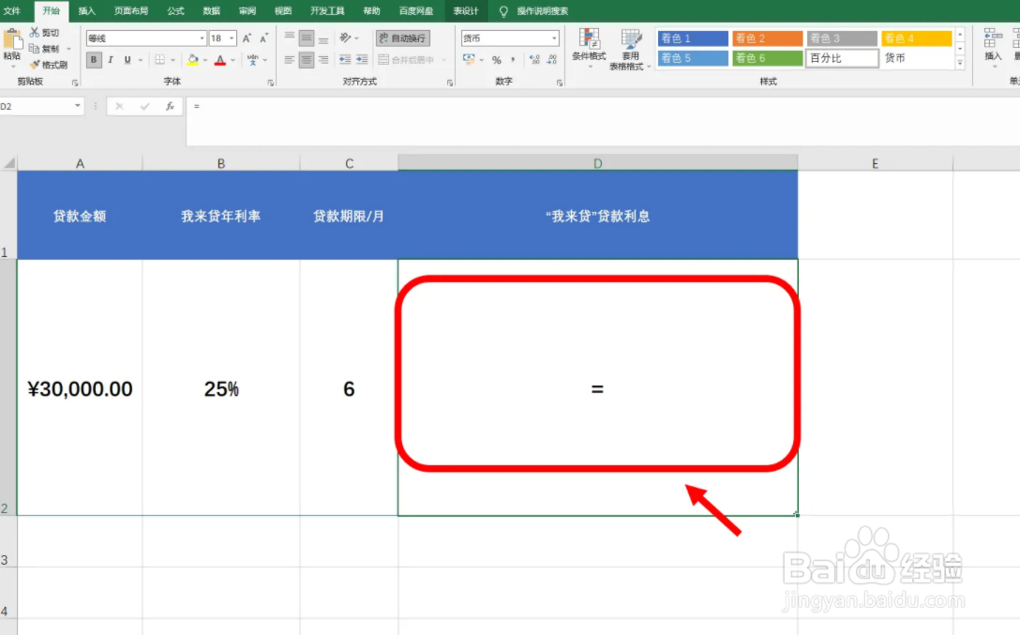Increase decimal places
This screenshot has width=1020, height=635.
534,60
